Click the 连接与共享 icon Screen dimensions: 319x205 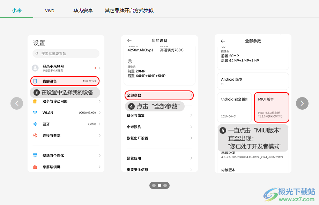point(35,136)
